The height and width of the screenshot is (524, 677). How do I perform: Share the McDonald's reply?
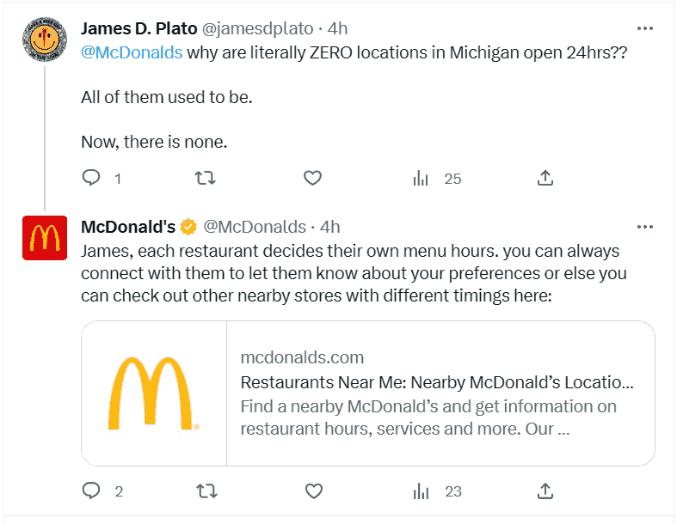[545, 491]
